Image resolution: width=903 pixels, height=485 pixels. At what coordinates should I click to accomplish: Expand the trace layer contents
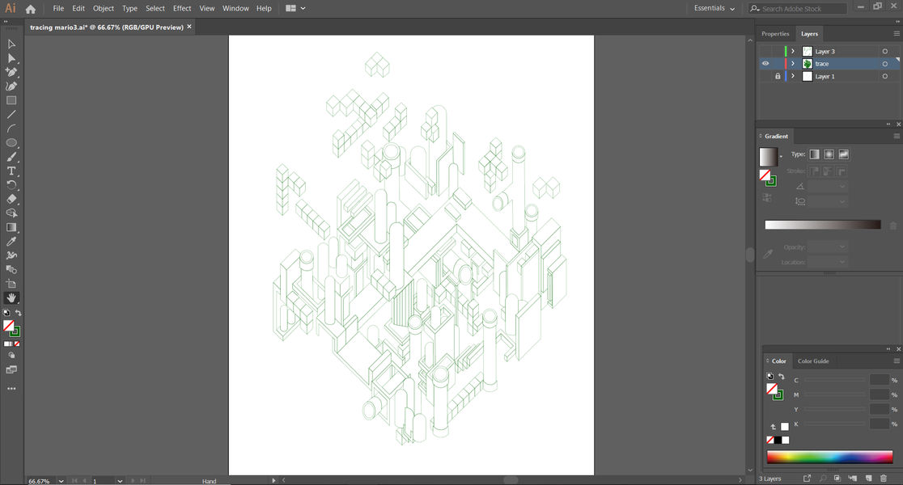pos(793,64)
